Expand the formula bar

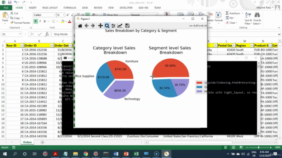coord(279,34)
